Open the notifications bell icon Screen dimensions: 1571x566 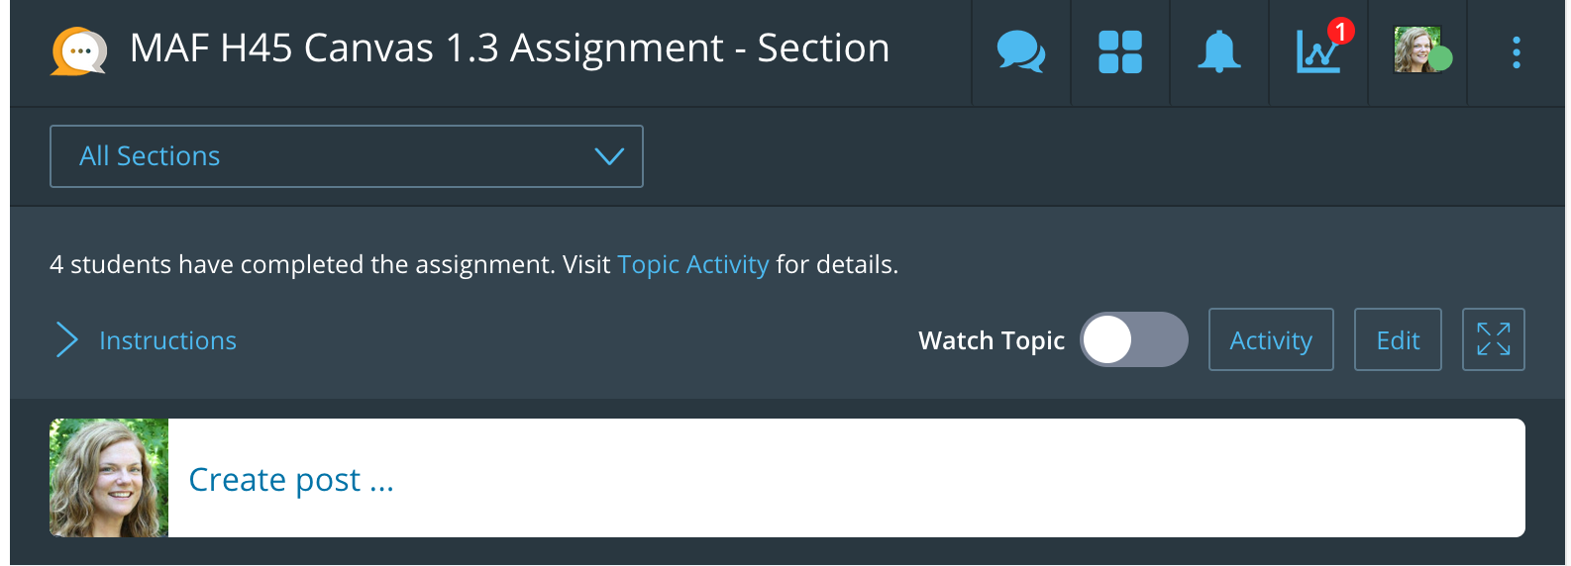1219,51
